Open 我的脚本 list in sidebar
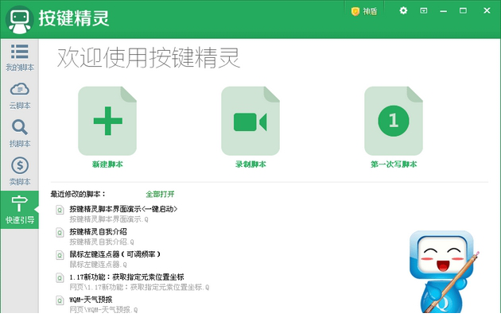The image size is (501, 325). (20, 57)
